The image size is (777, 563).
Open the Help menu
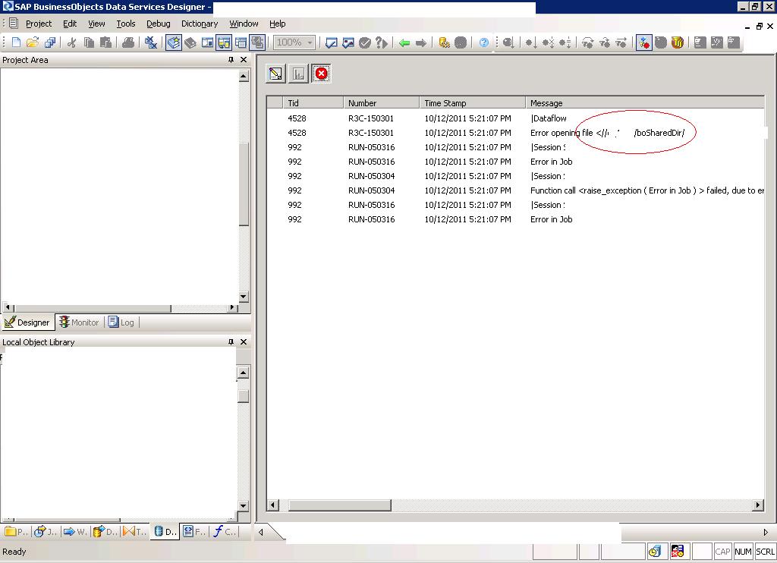click(278, 24)
